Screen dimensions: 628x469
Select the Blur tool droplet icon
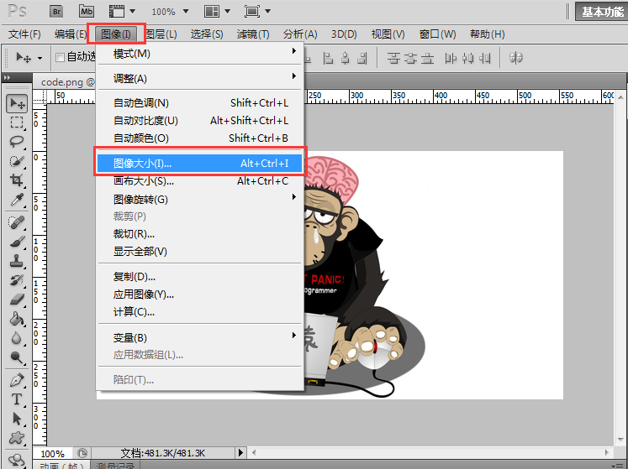click(x=17, y=338)
